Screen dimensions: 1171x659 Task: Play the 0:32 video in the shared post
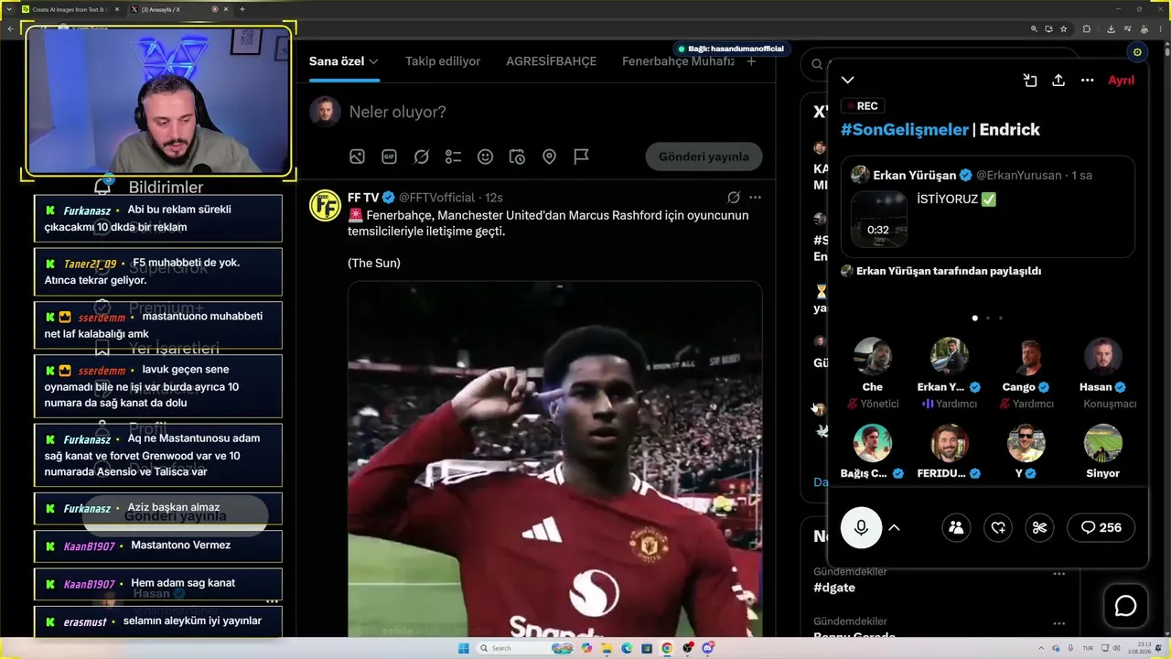(878, 219)
